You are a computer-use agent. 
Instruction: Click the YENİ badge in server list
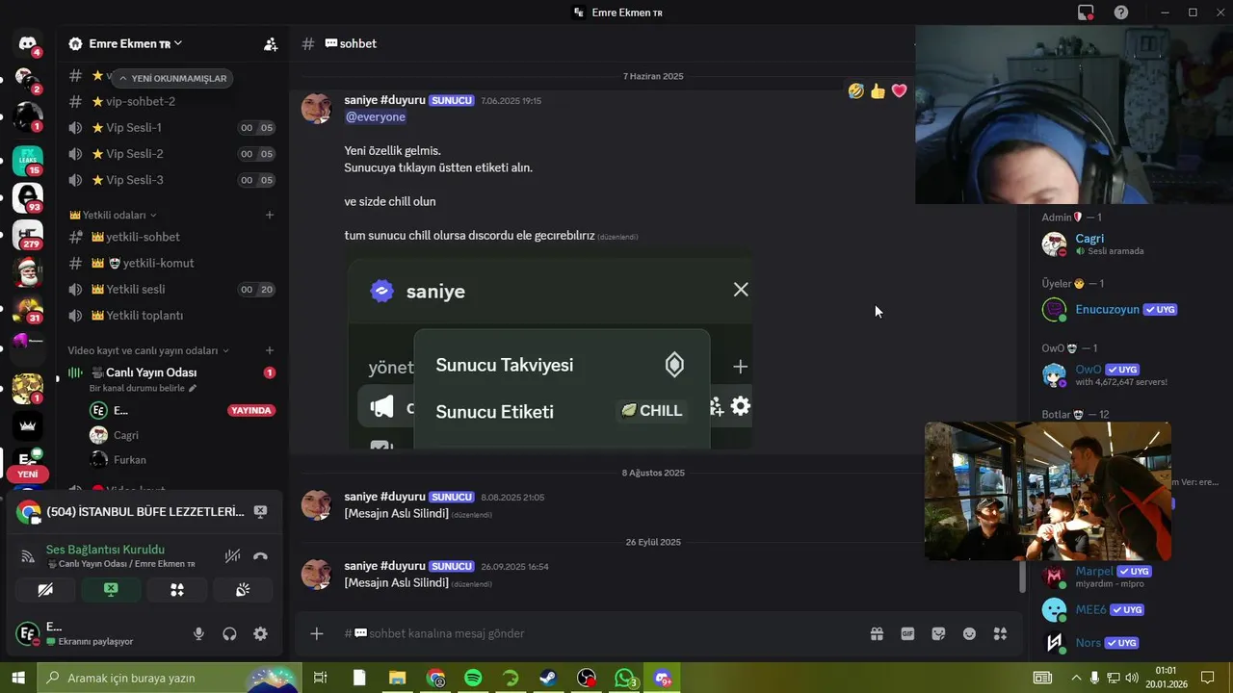[27, 475]
